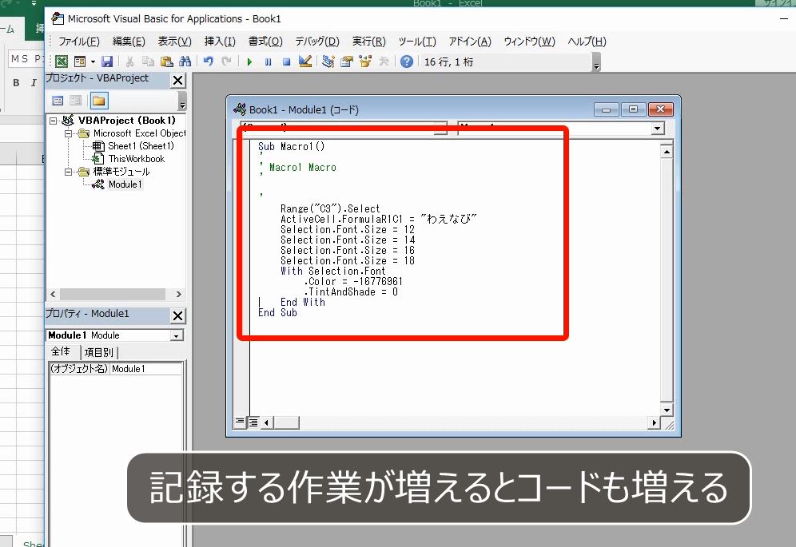Click the Paste clipboard icon
The height and width of the screenshot is (547, 796).
[x=166, y=62]
